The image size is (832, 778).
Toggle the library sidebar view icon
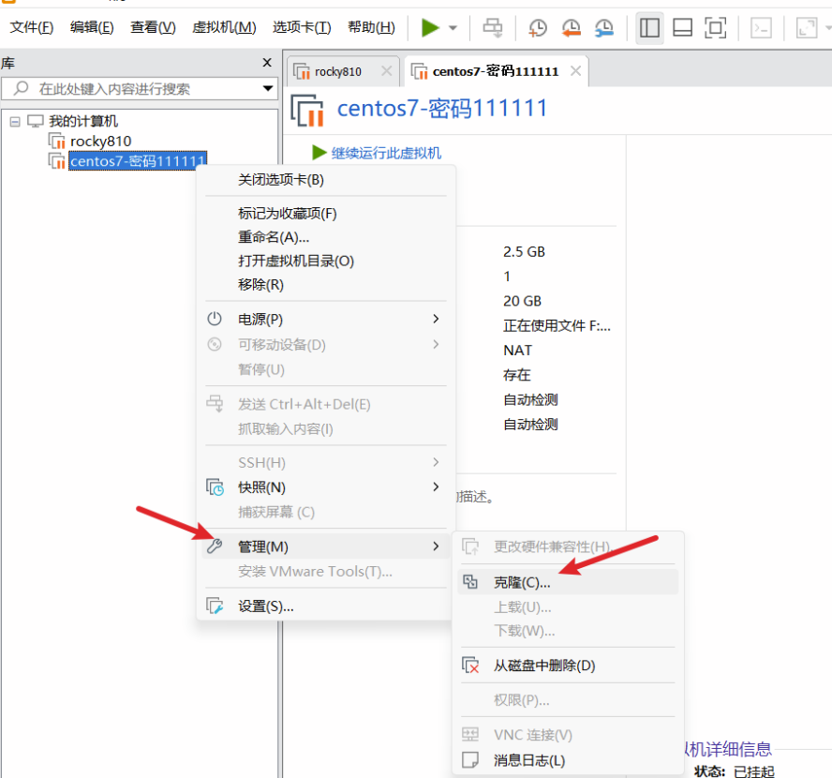649,27
